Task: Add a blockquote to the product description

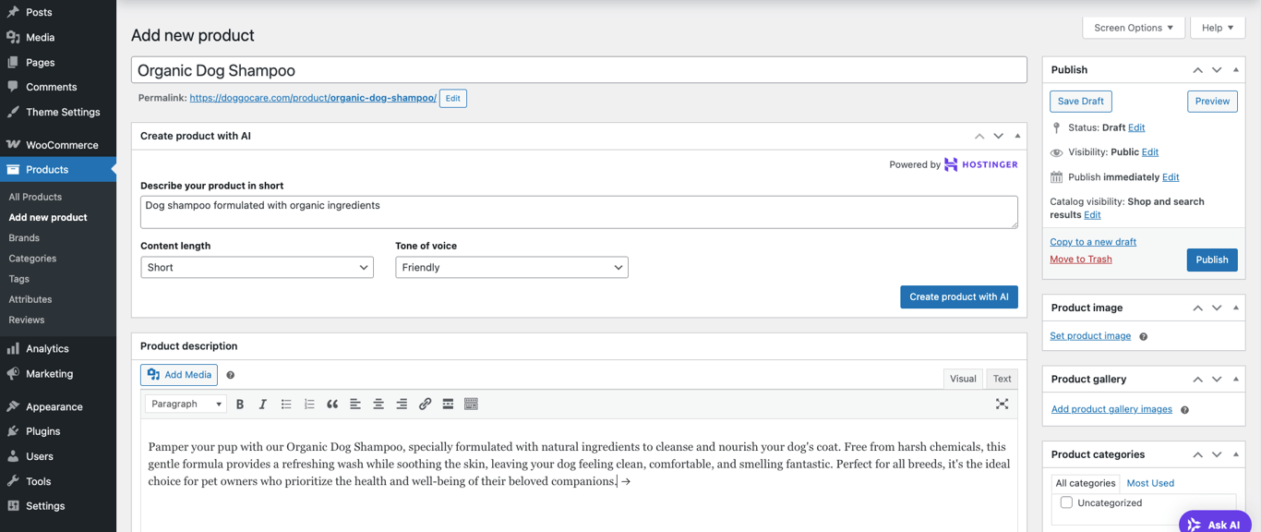Action: tap(331, 404)
